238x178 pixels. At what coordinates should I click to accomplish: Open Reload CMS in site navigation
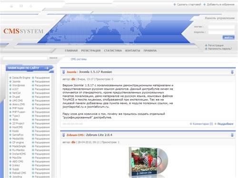pos(19,173)
